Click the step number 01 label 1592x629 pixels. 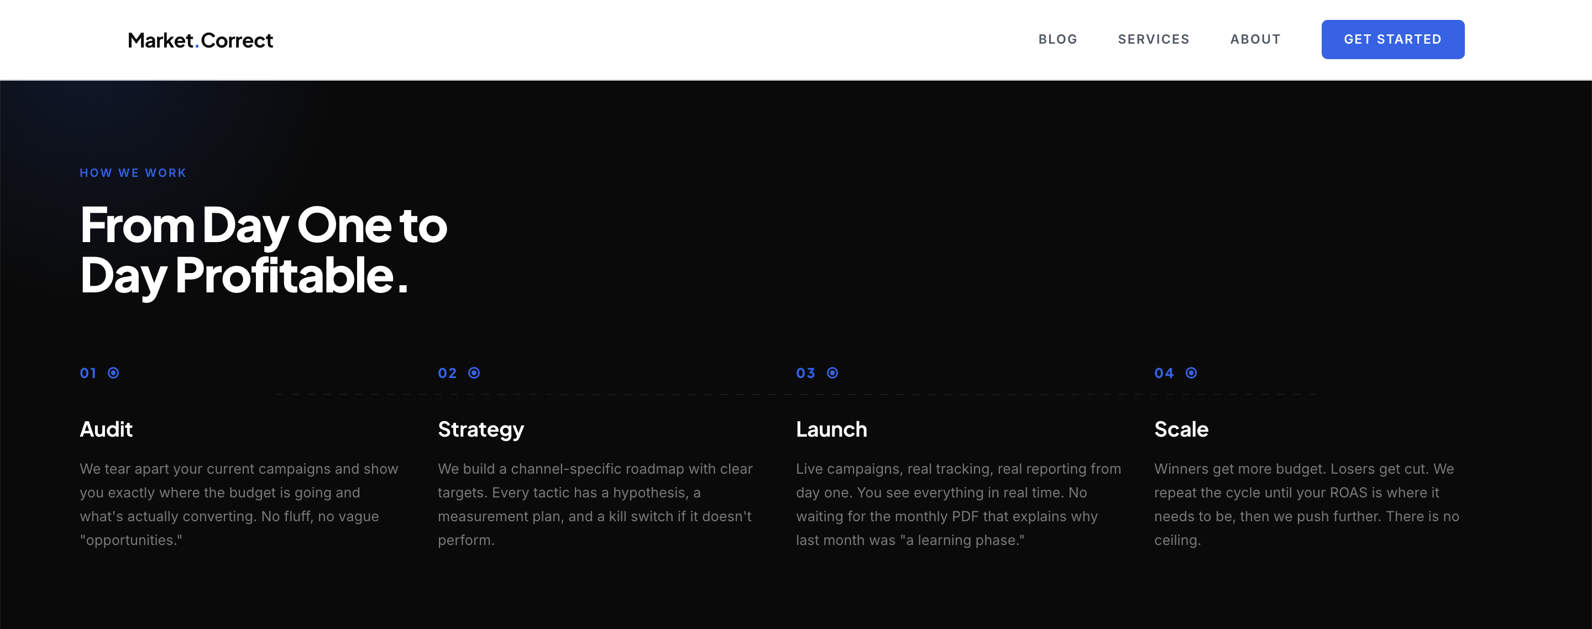[88, 373]
